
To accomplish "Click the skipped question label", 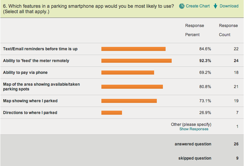I will click(x=195, y=158).
